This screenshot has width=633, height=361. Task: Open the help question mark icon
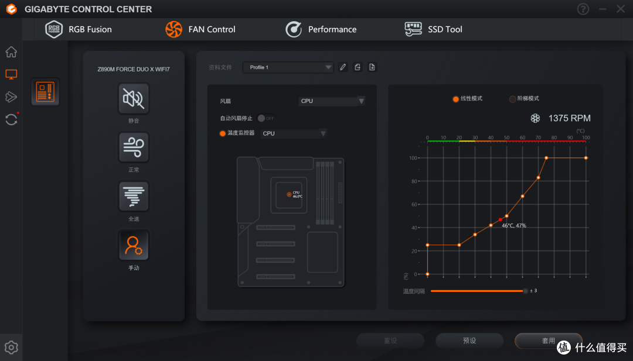point(583,9)
